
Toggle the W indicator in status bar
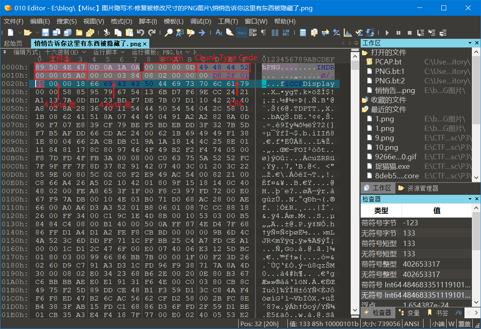451,324
